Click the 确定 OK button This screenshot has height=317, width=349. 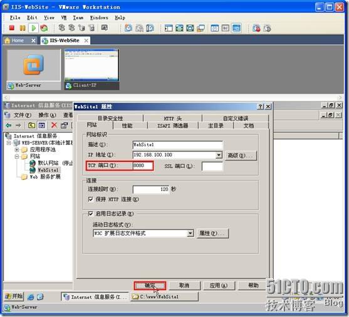point(150,286)
